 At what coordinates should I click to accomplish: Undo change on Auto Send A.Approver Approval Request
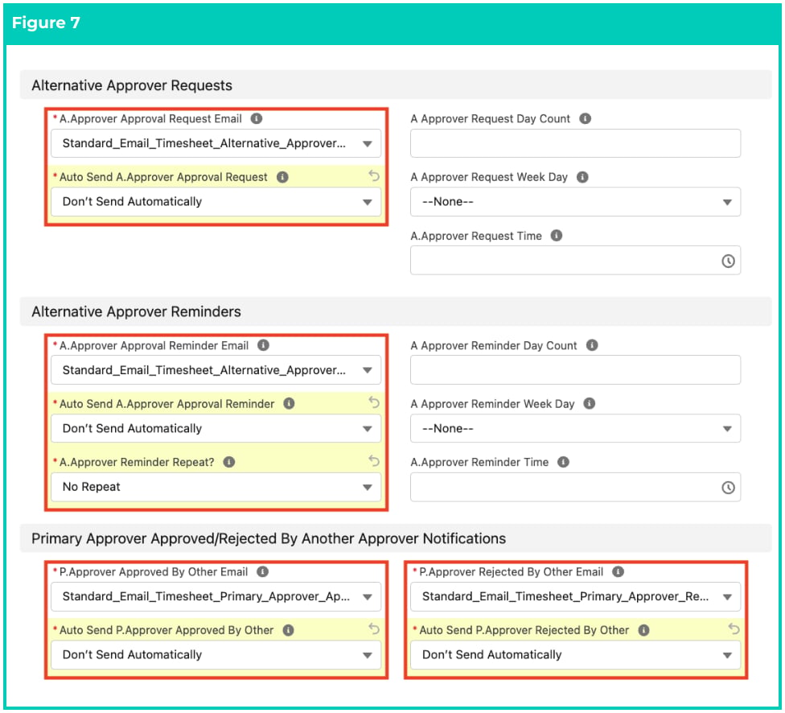point(374,175)
